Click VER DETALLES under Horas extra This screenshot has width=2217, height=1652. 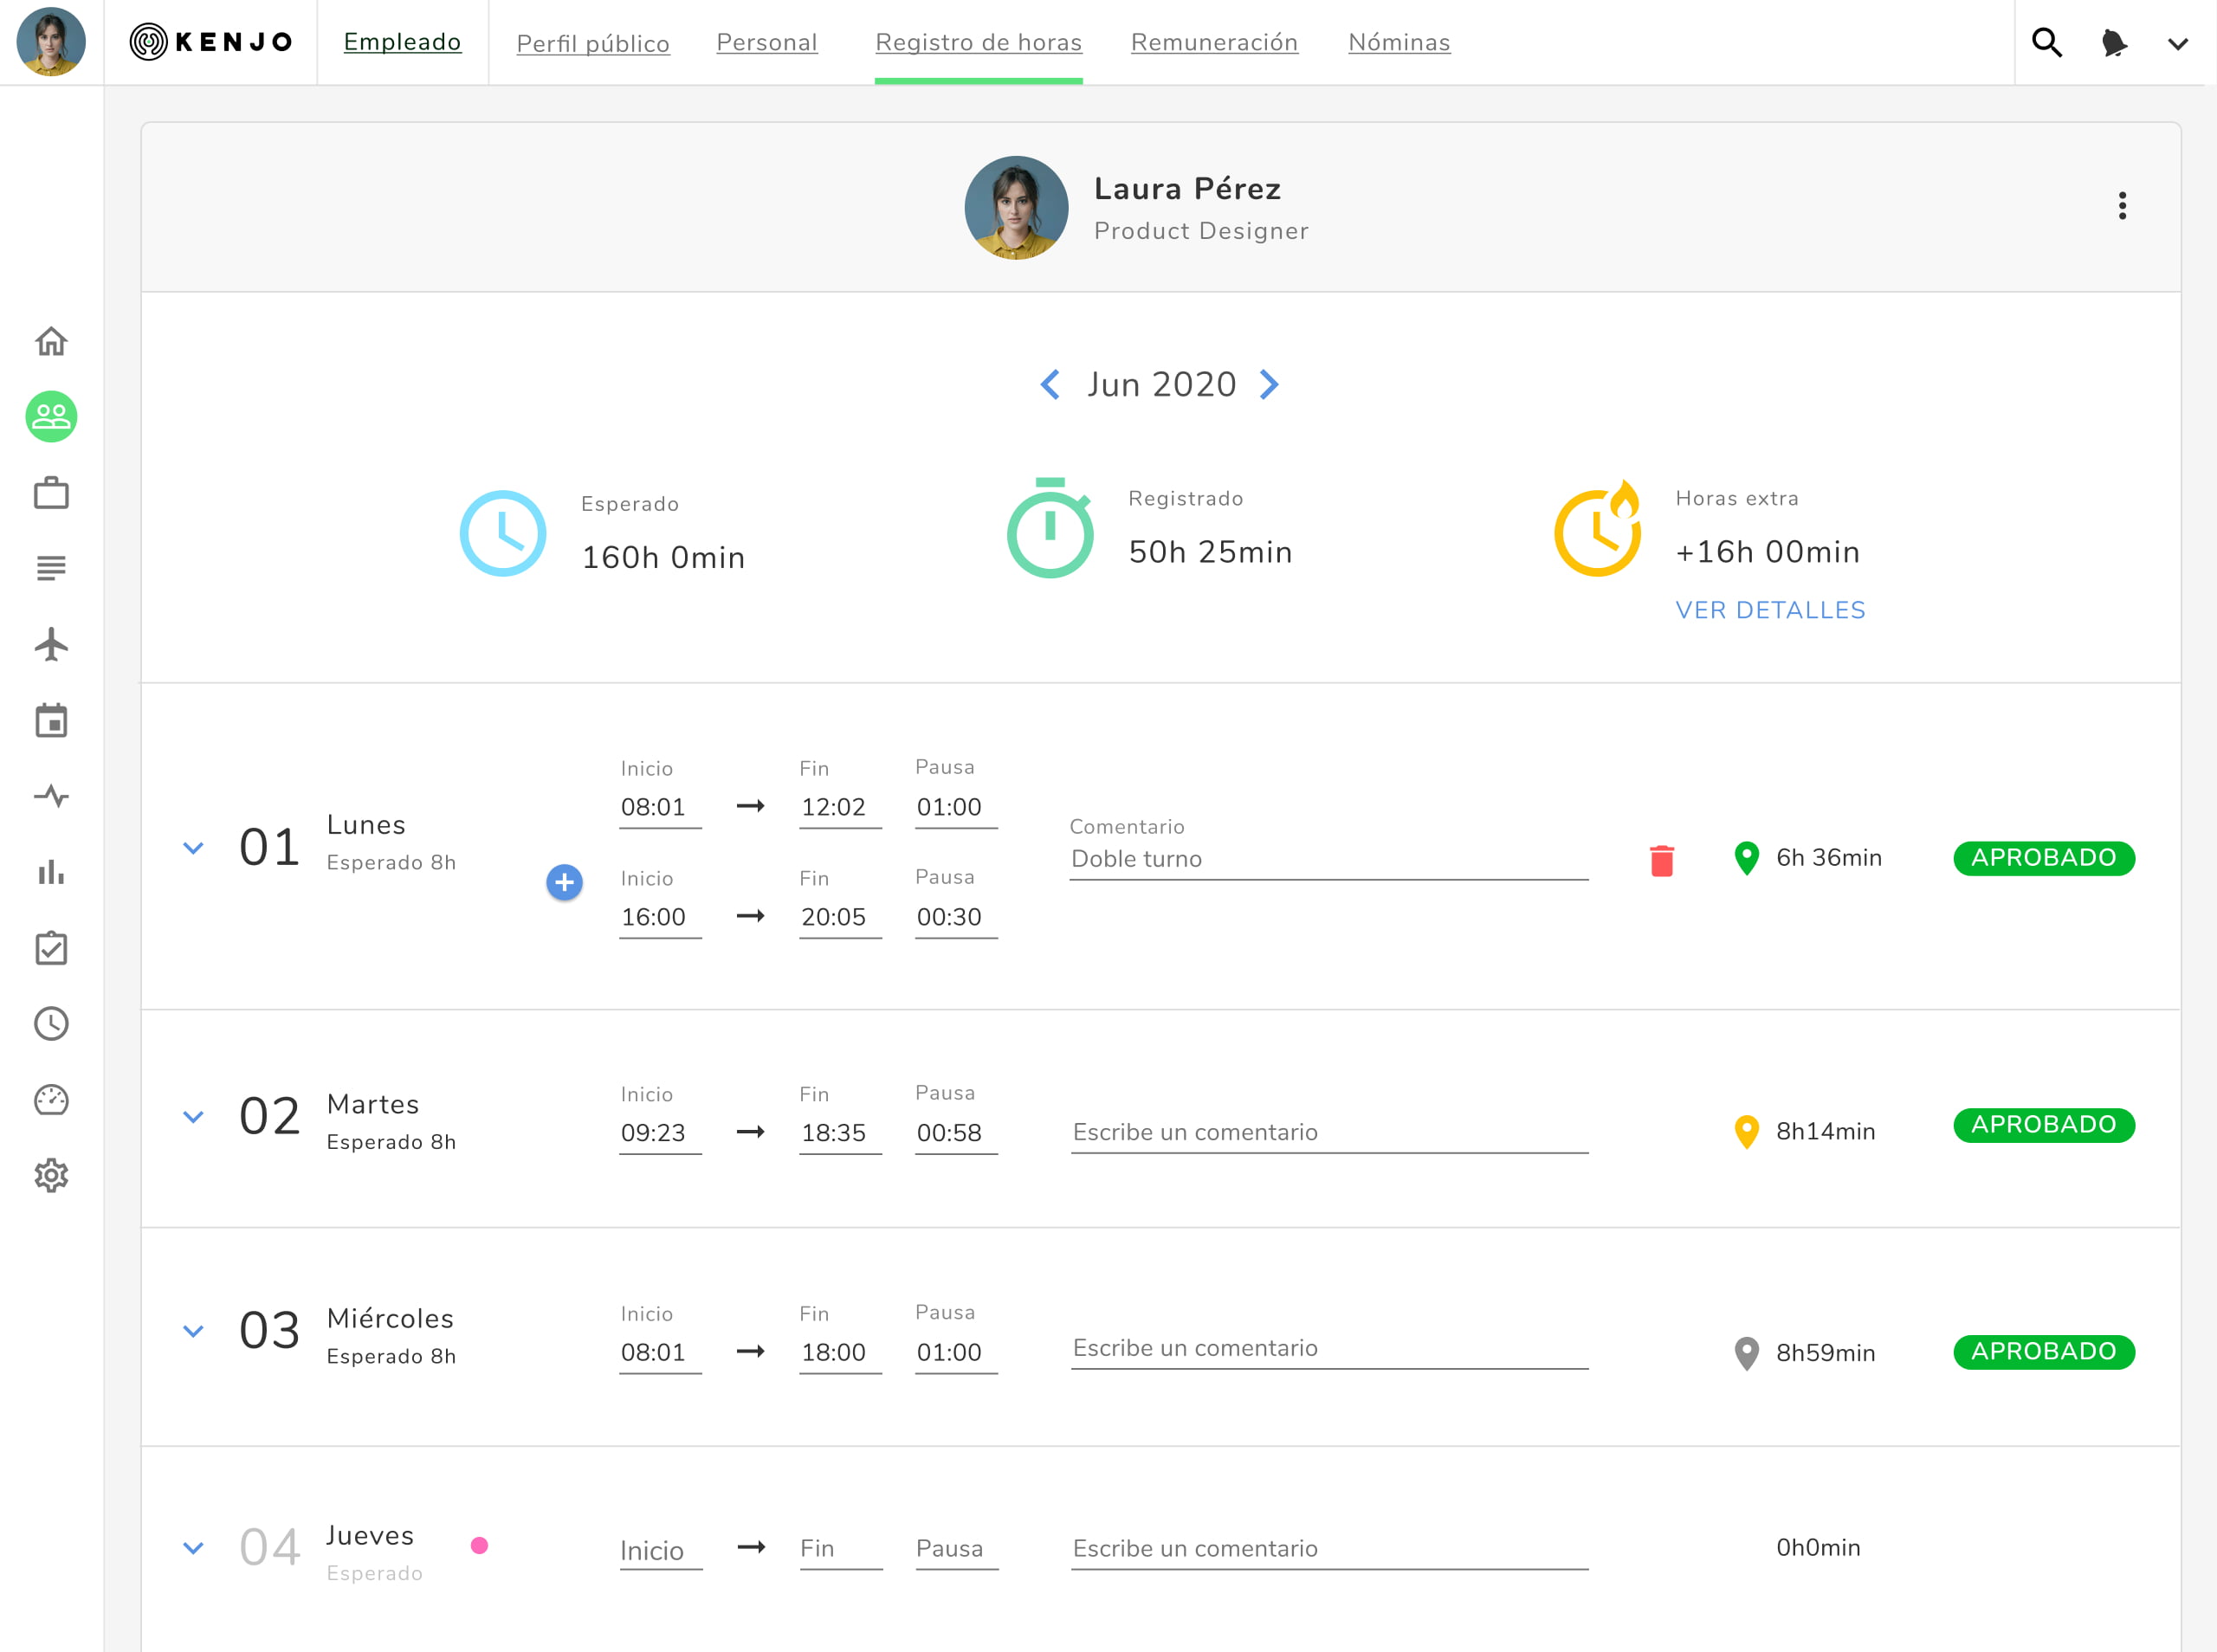point(1769,609)
